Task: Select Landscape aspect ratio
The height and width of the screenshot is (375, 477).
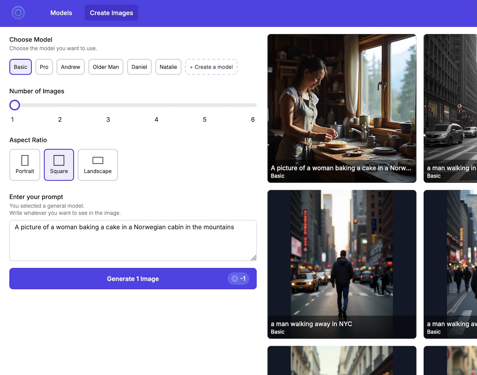Action: click(98, 165)
